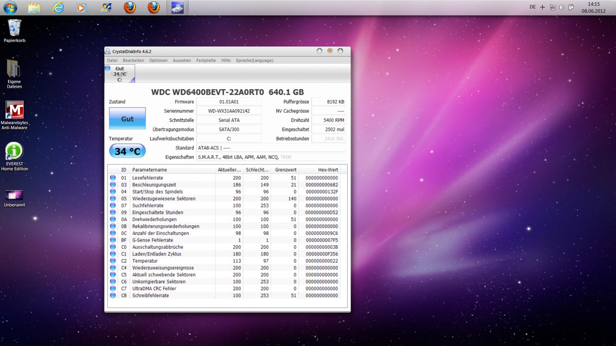This screenshot has width=616, height=346.
Task: Click the Seriennummer field WD-WX31AA092142
Action: (229, 111)
